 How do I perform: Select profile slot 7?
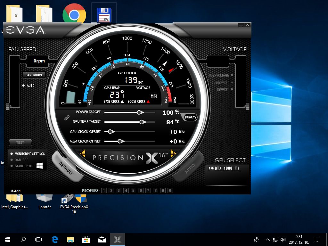pyautogui.click(x=148, y=190)
